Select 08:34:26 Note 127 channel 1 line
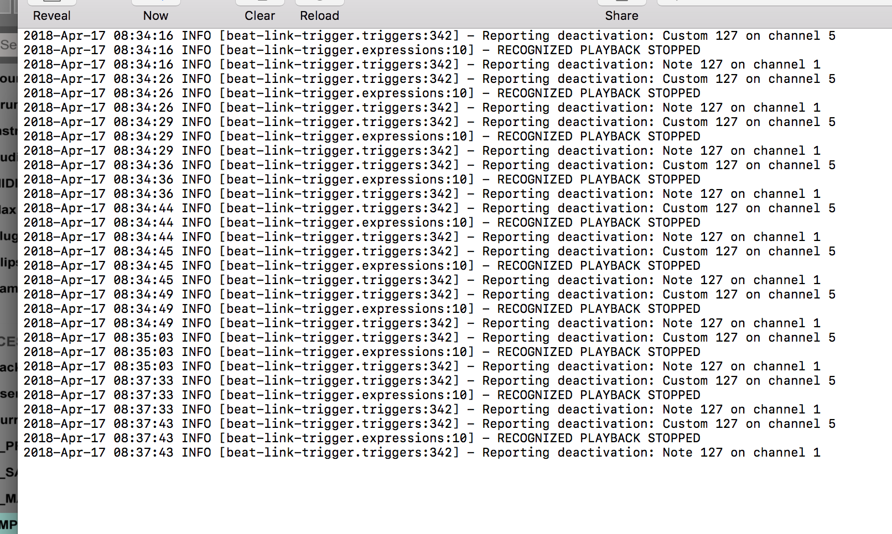 pyautogui.click(x=422, y=108)
